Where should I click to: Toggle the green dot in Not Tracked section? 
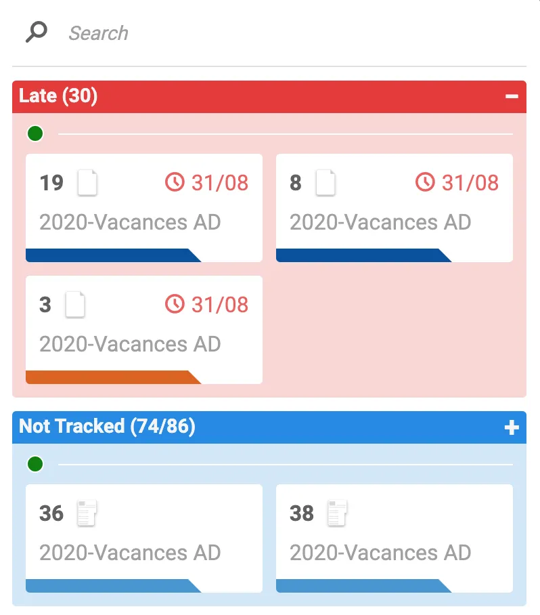pyautogui.click(x=35, y=464)
